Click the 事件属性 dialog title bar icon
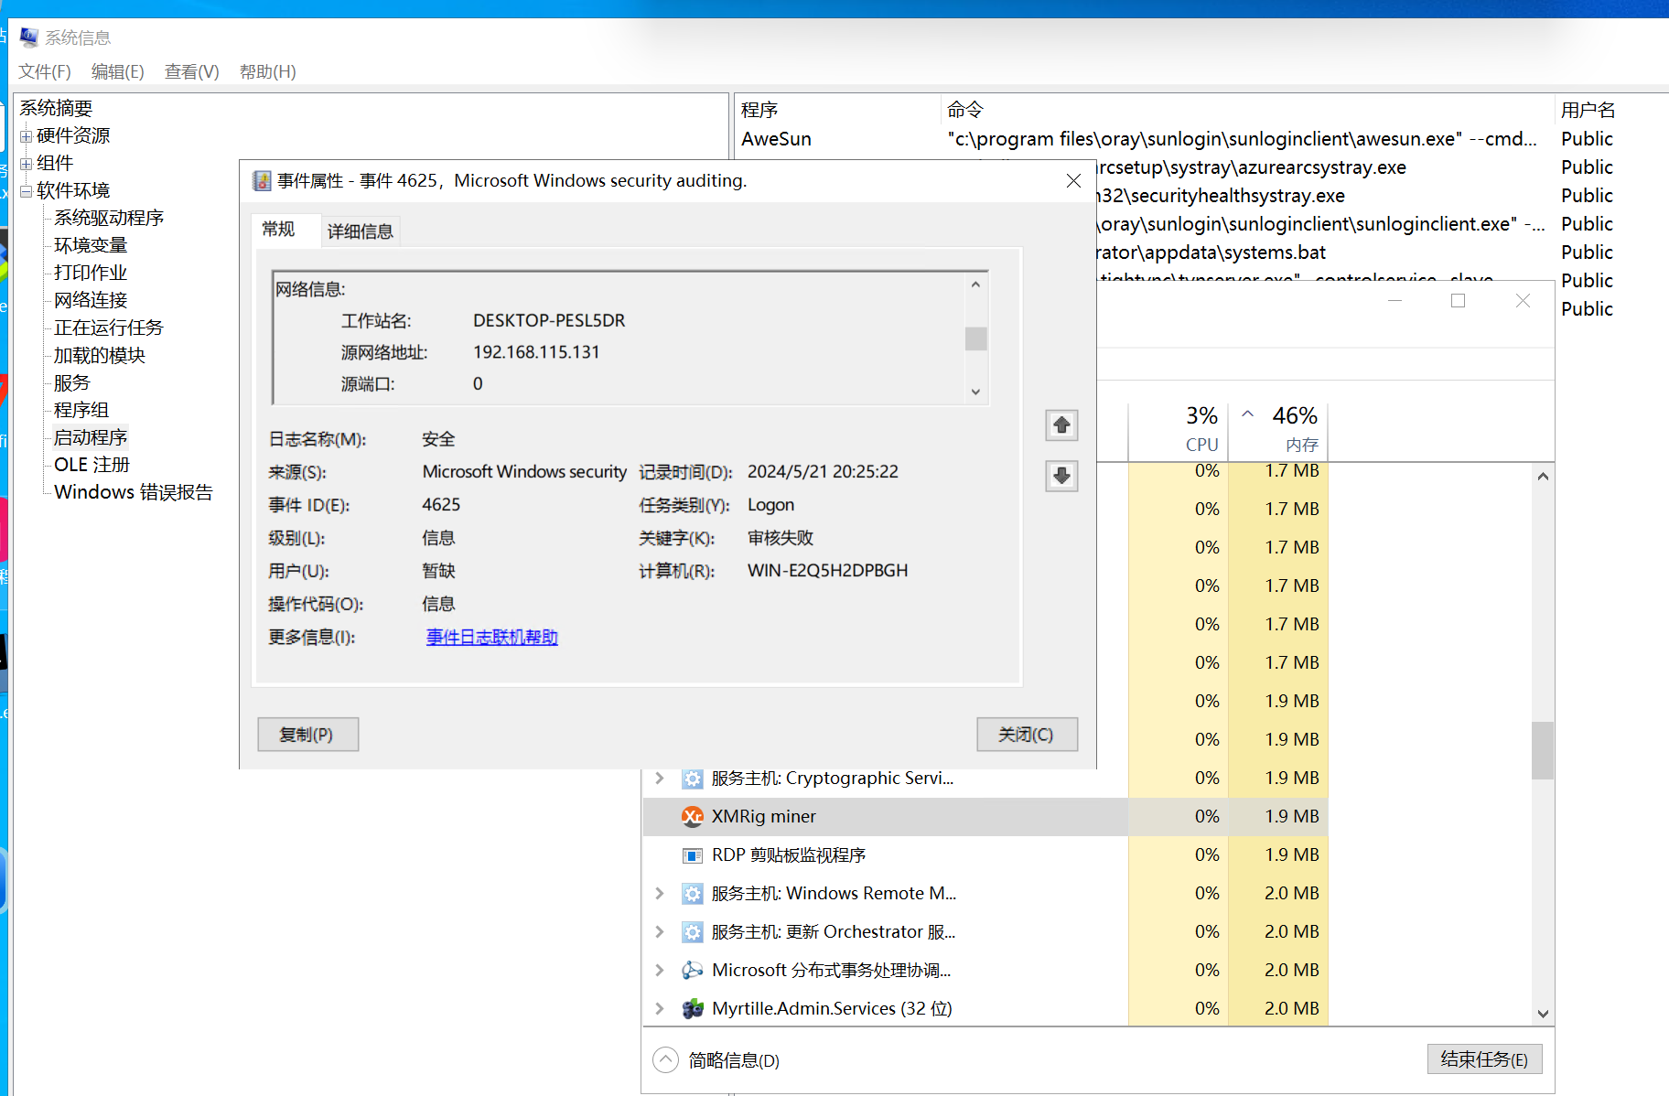The height and width of the screenshot is (1096, 1669). point(263,180)
